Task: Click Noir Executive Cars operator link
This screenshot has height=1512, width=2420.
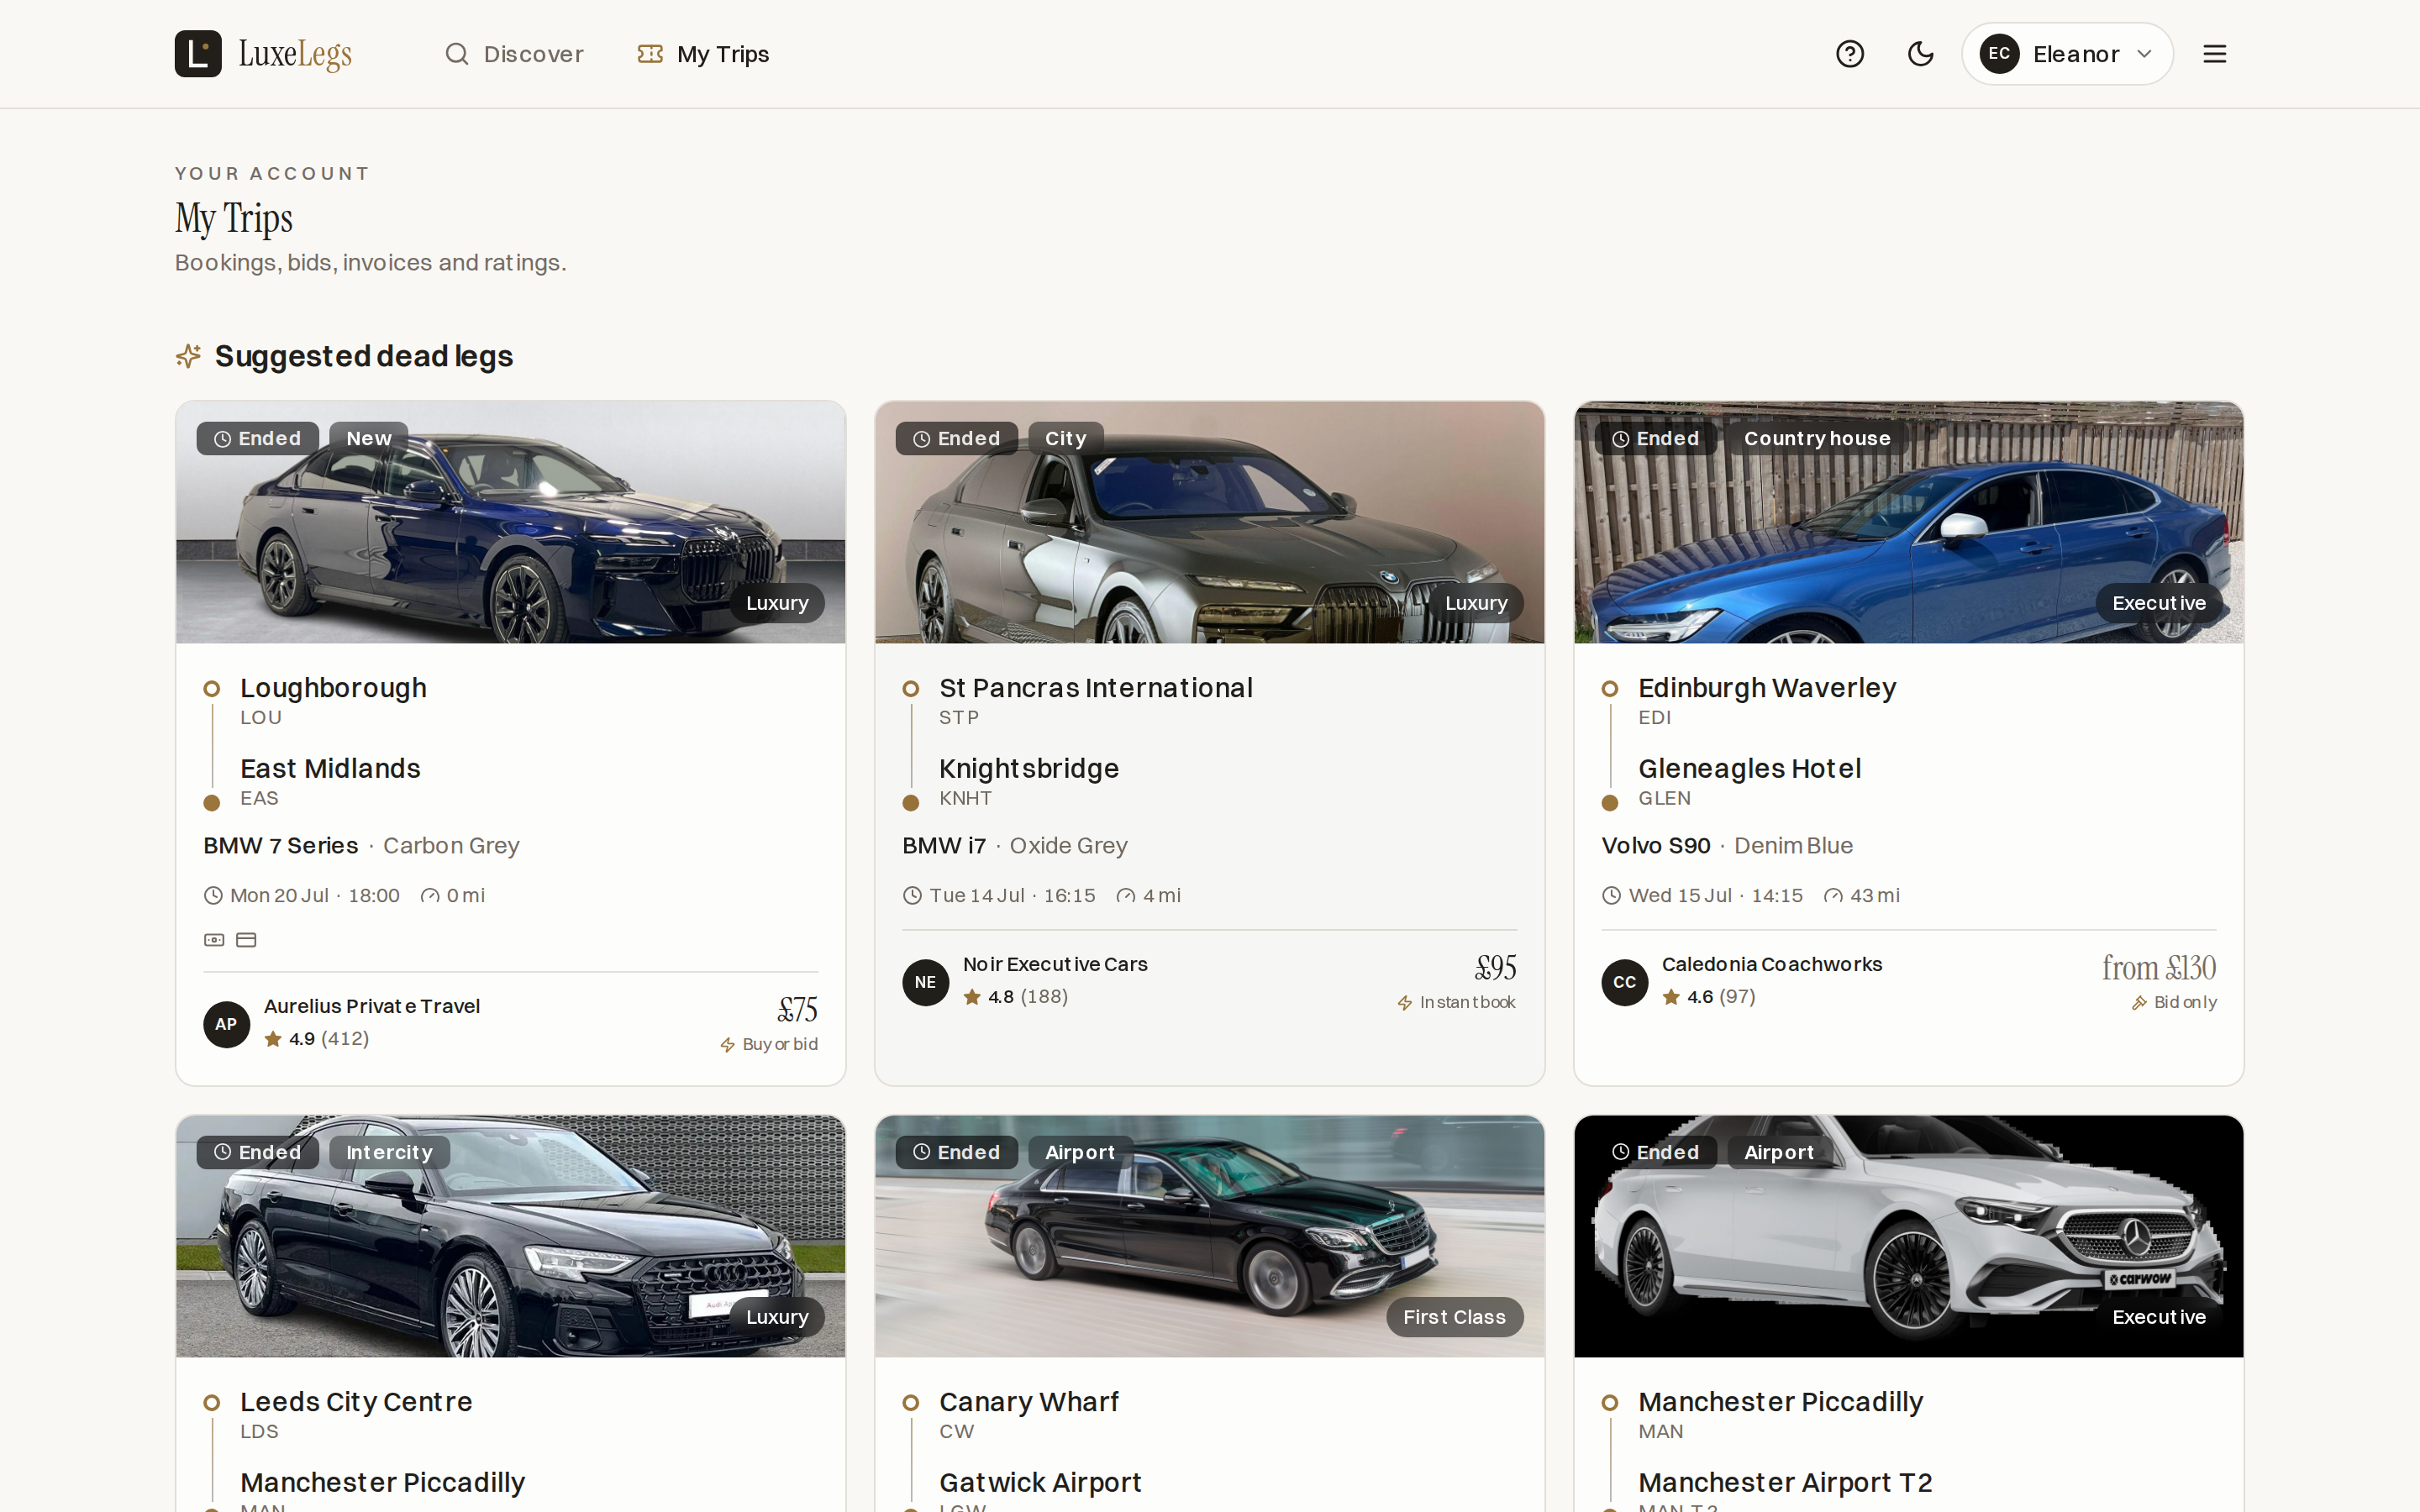Action: click(1055, 964)
